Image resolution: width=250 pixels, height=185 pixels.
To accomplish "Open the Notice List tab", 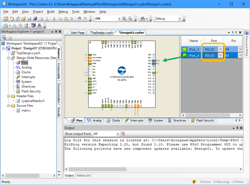I will (83, 176).
